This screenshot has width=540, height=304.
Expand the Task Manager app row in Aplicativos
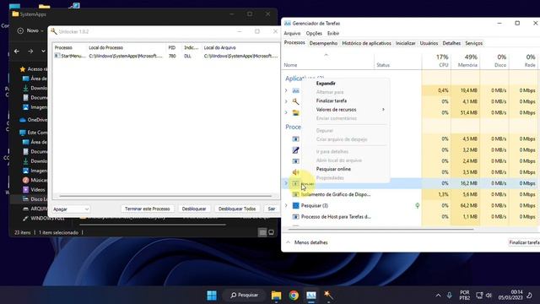(286, 90)
